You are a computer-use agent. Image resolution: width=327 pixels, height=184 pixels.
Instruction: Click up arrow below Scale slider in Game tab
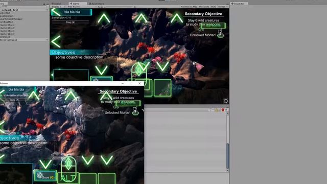pos(104,18)
